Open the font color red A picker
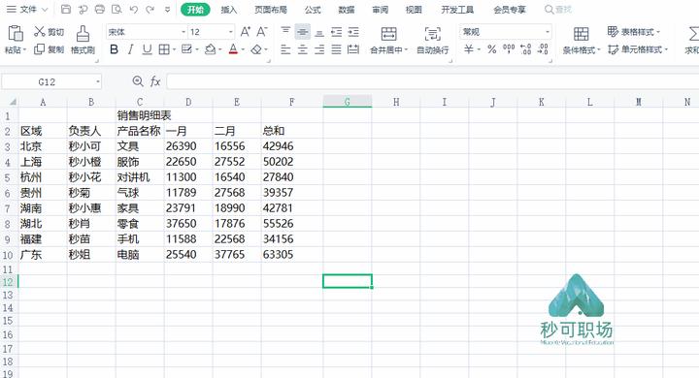Image resolution: width=699 pixels, height=378 pixels. (233, 49)
